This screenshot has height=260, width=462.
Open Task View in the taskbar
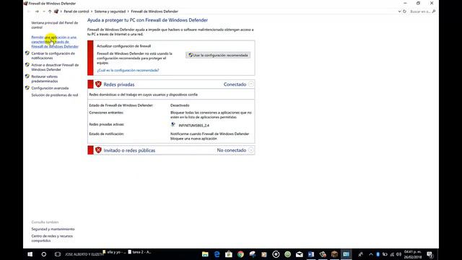(x=58, y=254)
